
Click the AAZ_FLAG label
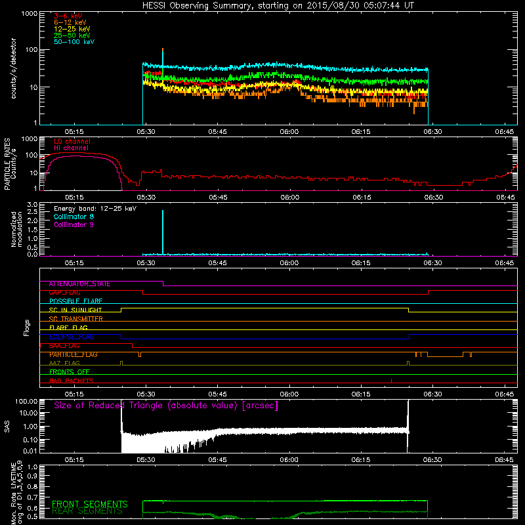[x=64, y=364]
